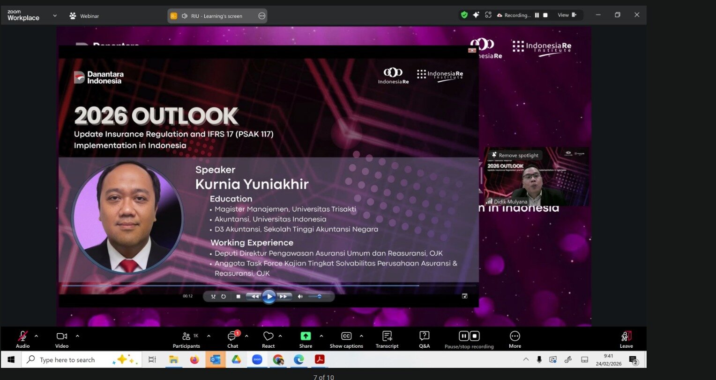Adjust the video player volume slider
This screenshot has height=380, width=716.
pyautogui.click(x=320, y=296)
